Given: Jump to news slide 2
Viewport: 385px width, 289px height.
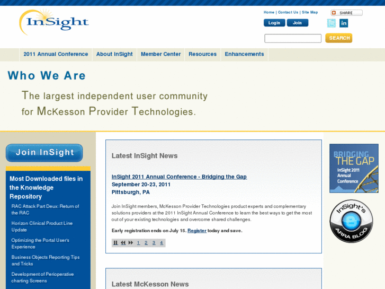Looking at the screenshot, I should tap(146, 243).
